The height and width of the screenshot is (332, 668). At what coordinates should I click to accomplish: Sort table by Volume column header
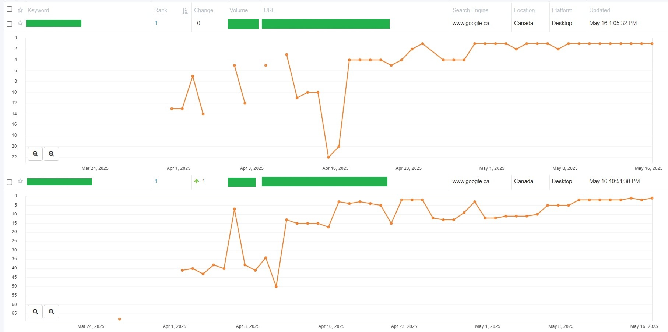239,10
